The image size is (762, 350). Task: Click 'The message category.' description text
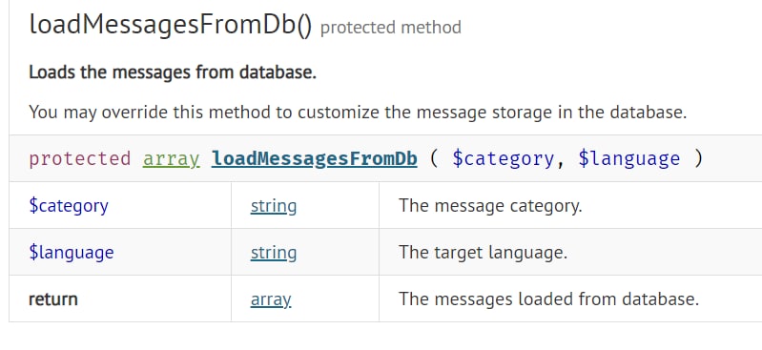490,206
